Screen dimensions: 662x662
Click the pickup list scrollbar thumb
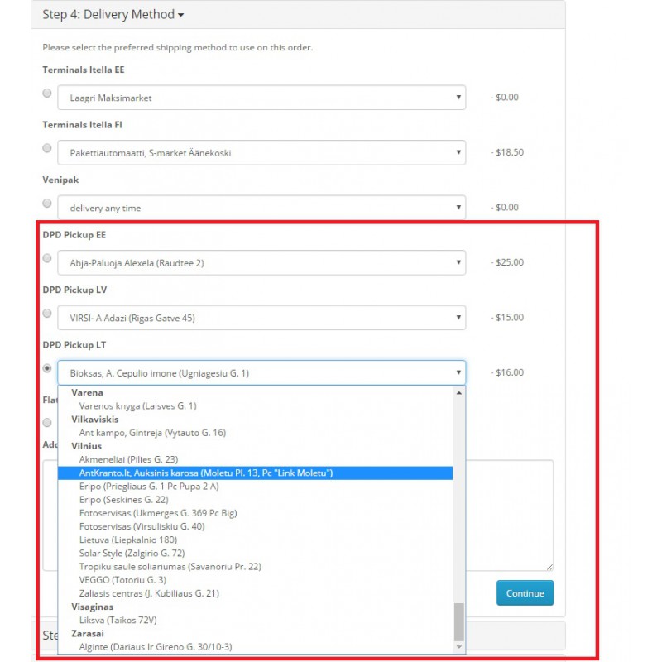459,621
